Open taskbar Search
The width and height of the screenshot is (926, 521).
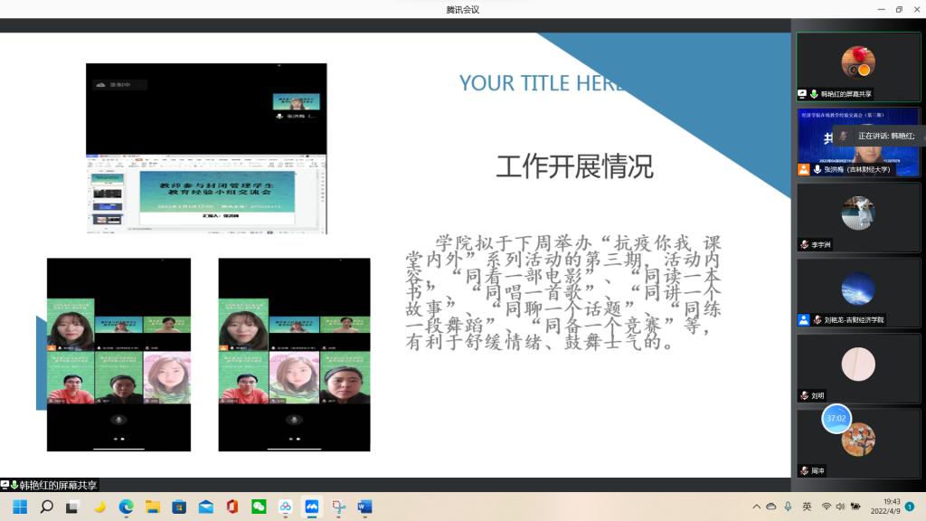click(46, 507)
